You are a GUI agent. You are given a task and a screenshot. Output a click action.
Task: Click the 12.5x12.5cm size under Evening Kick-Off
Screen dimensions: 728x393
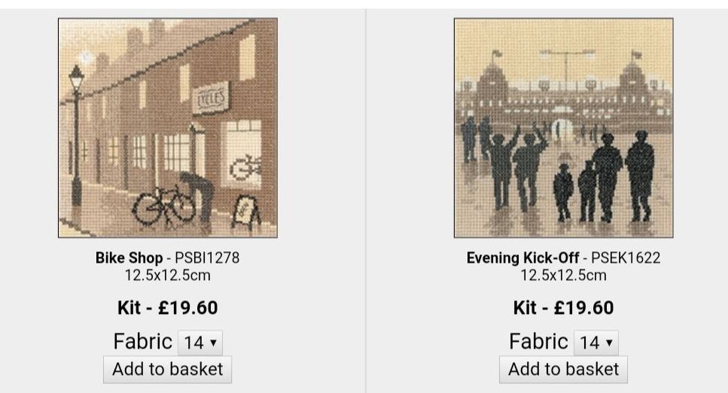click(x=564, y=276)
